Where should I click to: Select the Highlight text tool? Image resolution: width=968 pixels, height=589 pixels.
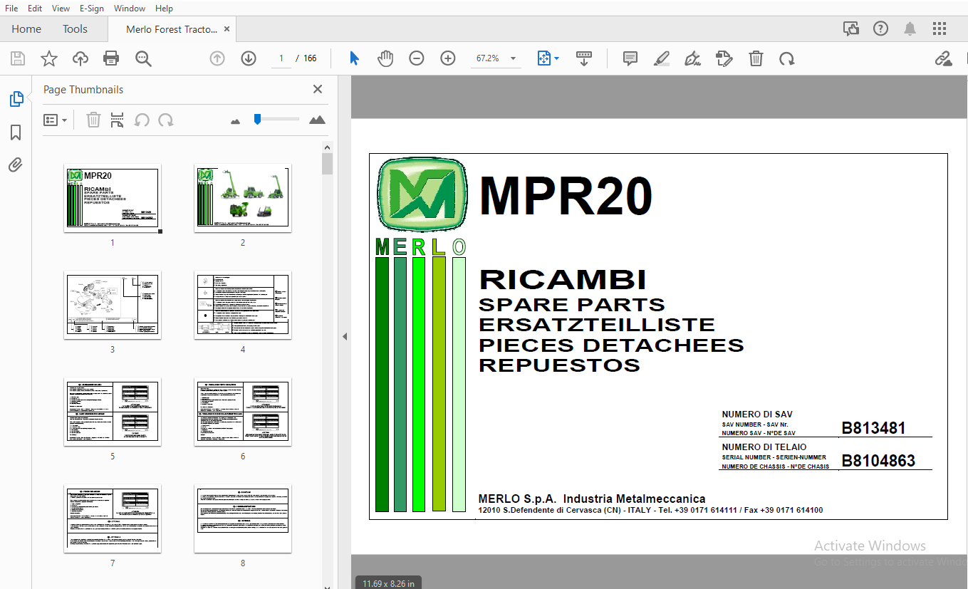click(662, 58)
